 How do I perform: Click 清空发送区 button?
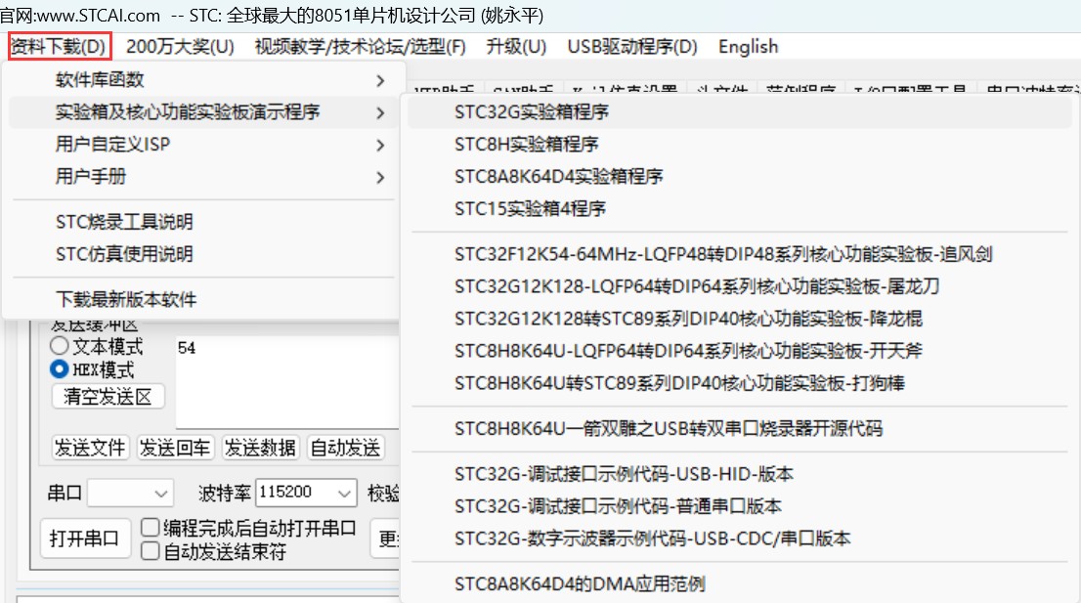point(108,396)
